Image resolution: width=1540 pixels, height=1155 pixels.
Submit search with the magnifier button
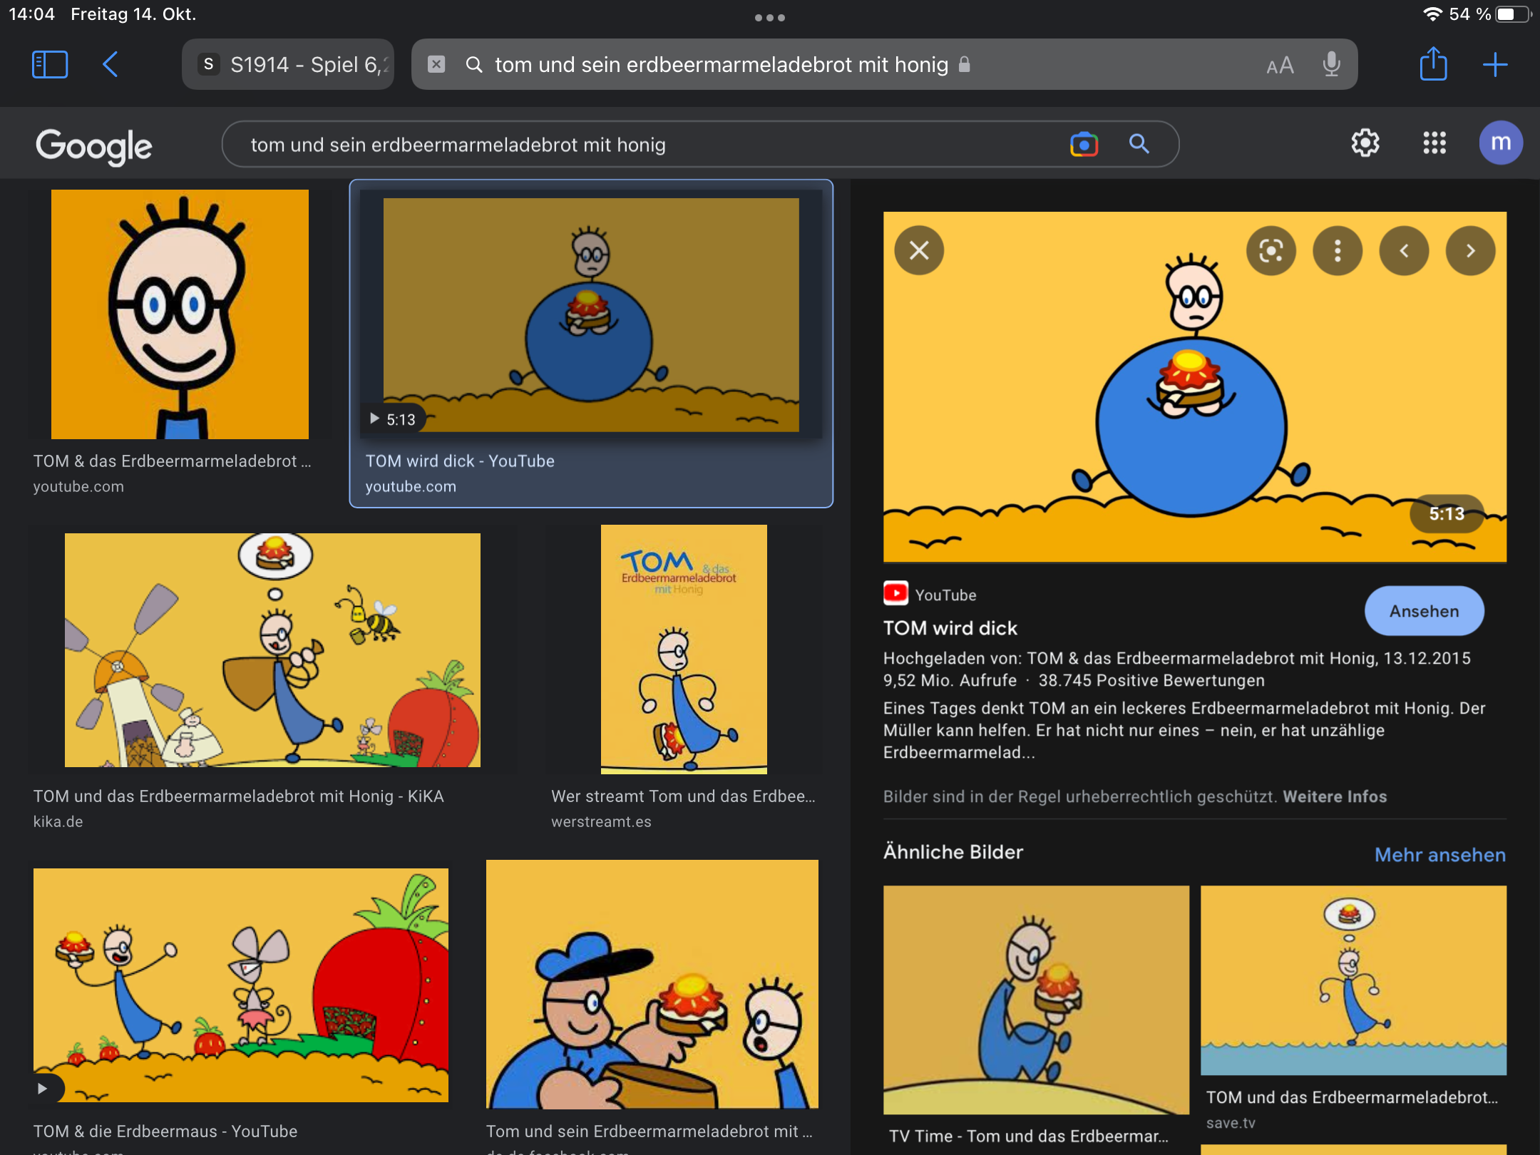point(1139,145)
